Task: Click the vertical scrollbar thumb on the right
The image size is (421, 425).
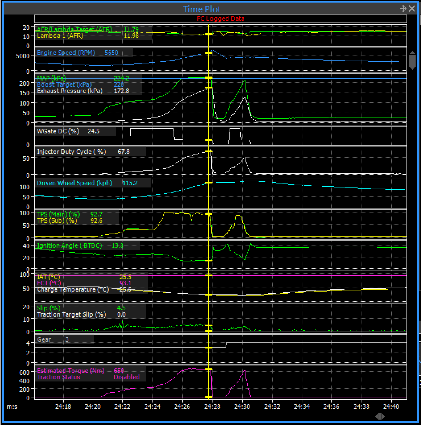Action: click(x=412, y=60)
